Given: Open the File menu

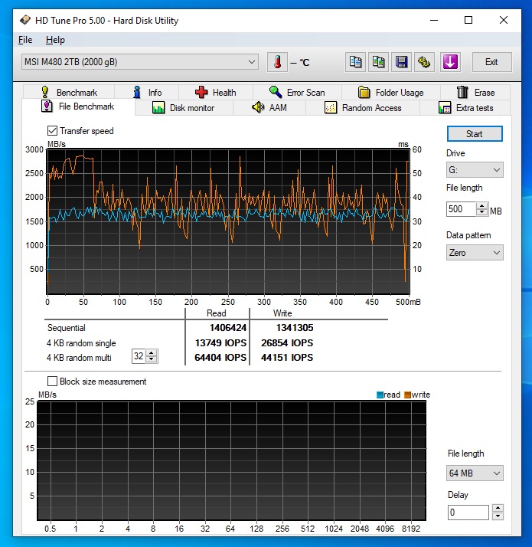Looking at the screenshot, I should coord(25,40).
